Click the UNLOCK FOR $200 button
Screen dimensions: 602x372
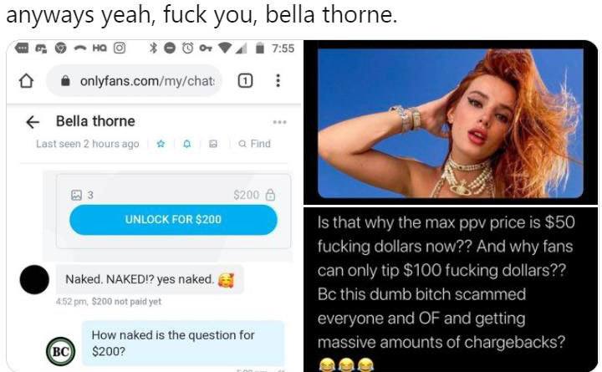point(173,220)
